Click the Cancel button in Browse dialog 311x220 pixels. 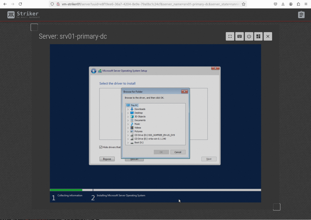point(178,152)
